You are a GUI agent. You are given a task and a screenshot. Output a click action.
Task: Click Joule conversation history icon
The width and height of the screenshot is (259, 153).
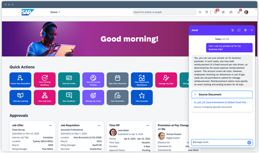click(232, 30)
